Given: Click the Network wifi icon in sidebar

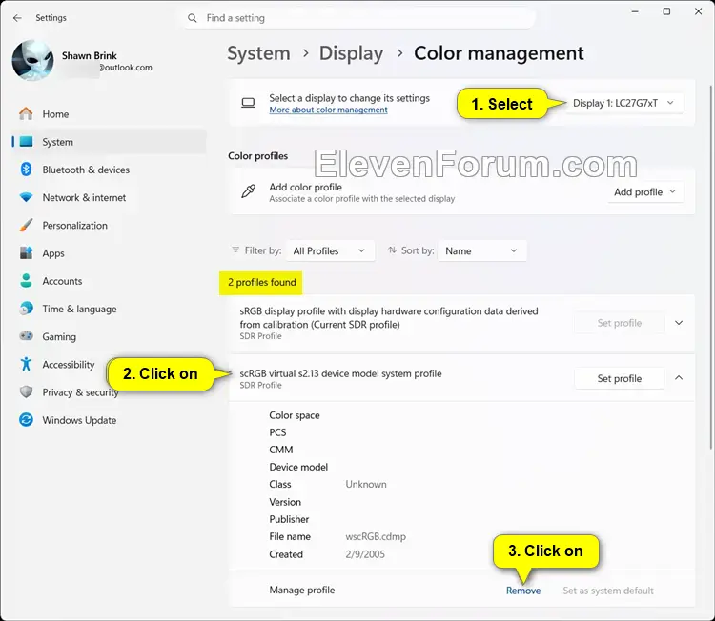Looking at the screenshot, I should [26, 197].
